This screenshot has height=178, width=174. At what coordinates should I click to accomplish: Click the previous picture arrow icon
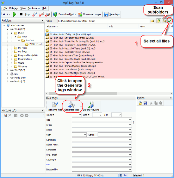[22, 116]
